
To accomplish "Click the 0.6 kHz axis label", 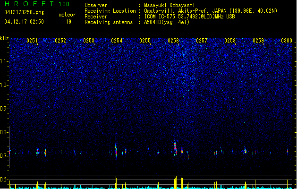I will [4, 180].
